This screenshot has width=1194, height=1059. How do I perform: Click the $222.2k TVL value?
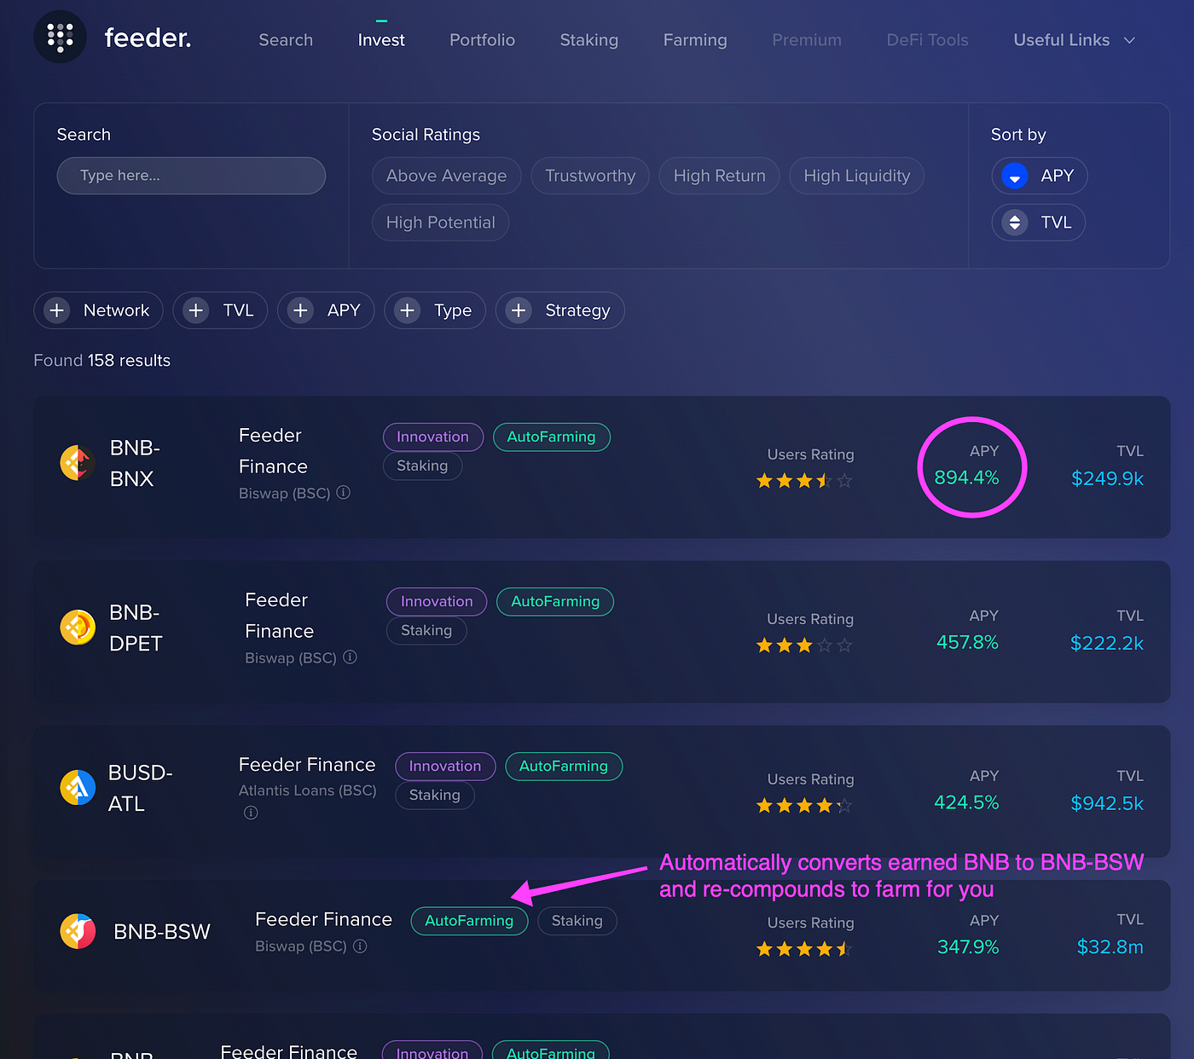tap(1107, 643)
